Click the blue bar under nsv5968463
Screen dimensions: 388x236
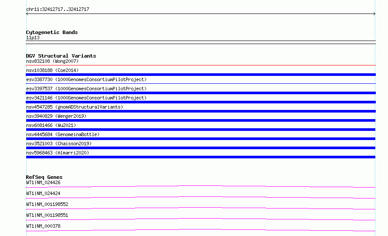coord(201,157)
